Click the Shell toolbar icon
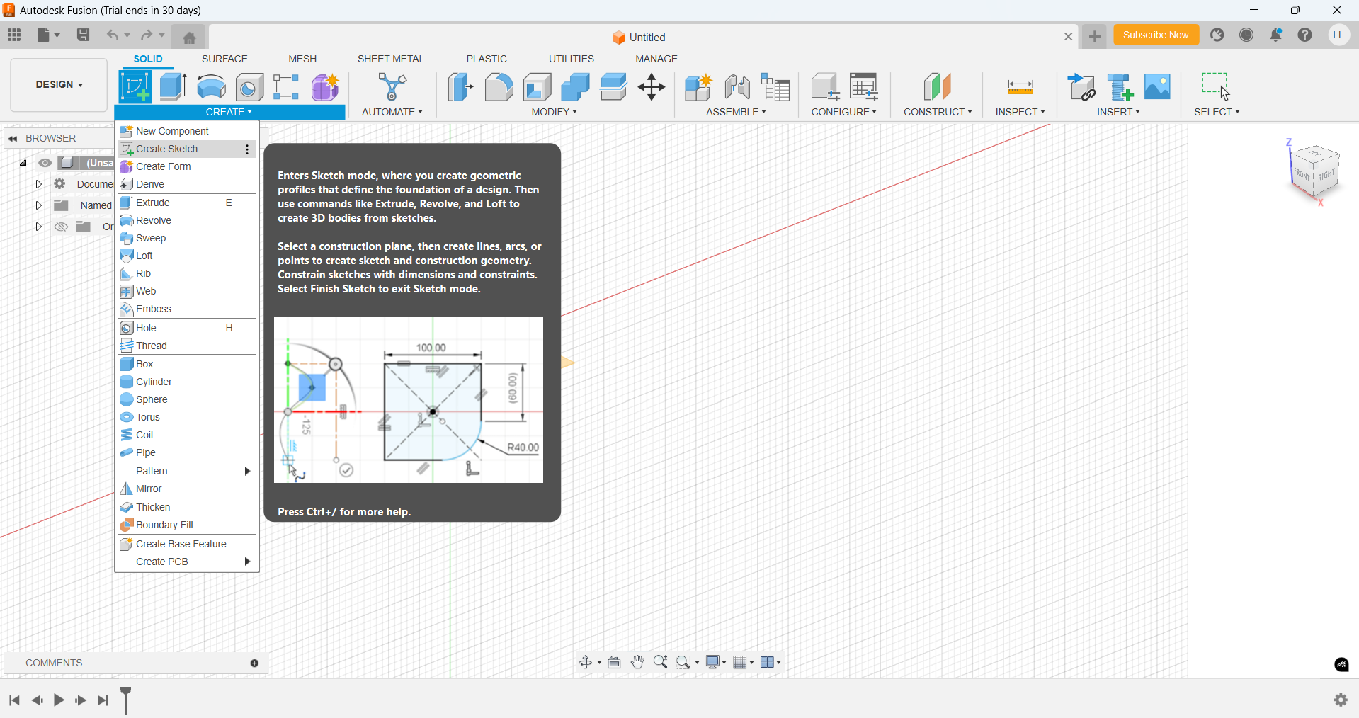Viewport: 1359px width, 718px height. point(538,87)
